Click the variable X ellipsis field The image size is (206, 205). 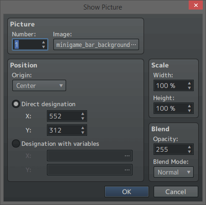tap(90, 156)
